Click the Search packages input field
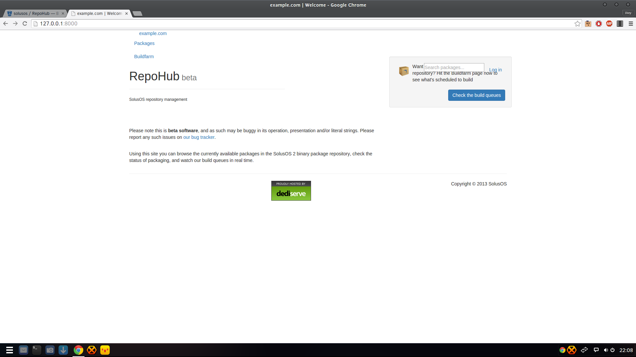Viewport: 636px width, 357px height. coord(454,67)
